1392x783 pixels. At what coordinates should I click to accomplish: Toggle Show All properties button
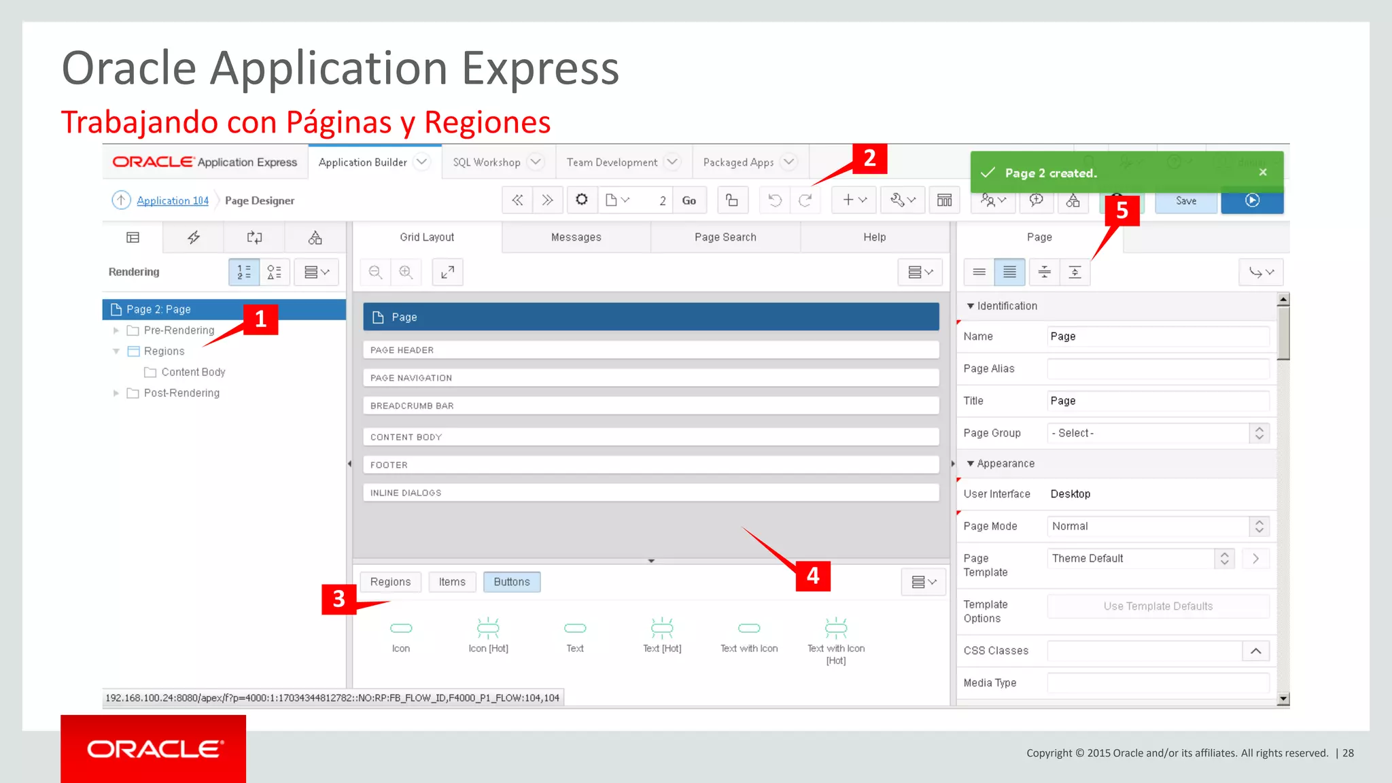click(1010, 272)
